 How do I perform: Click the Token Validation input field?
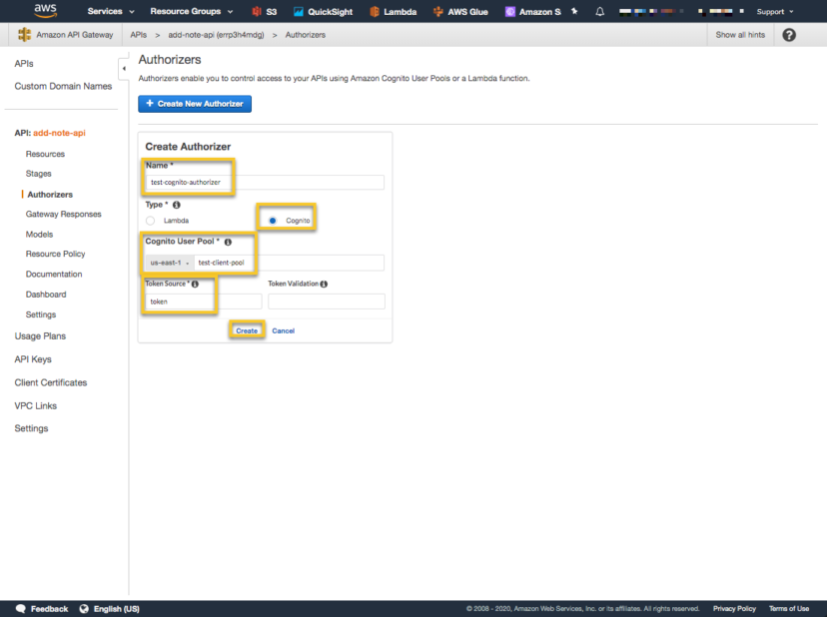[326, 302]
